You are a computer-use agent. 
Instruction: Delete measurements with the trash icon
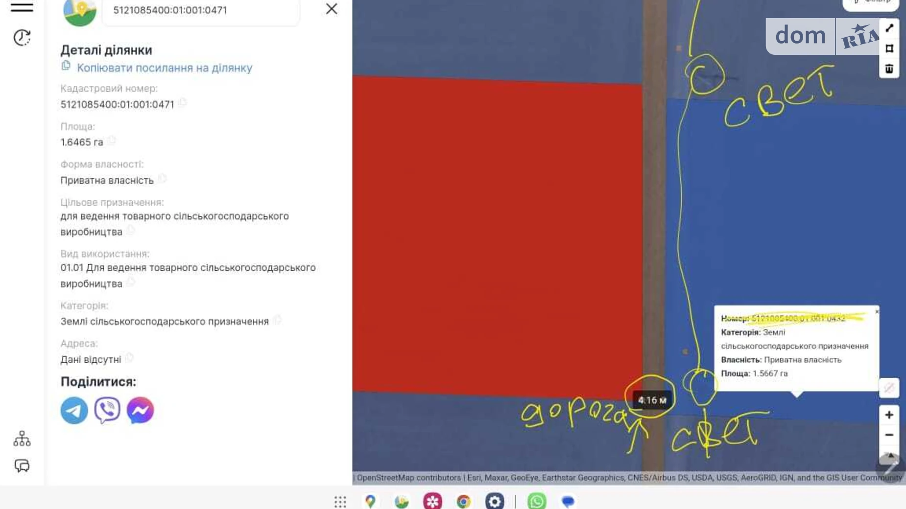tap(889, 69)
